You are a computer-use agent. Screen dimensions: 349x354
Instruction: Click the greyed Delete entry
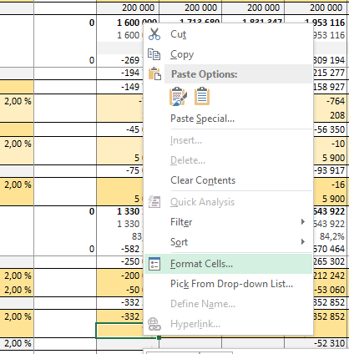click(228, 160)
